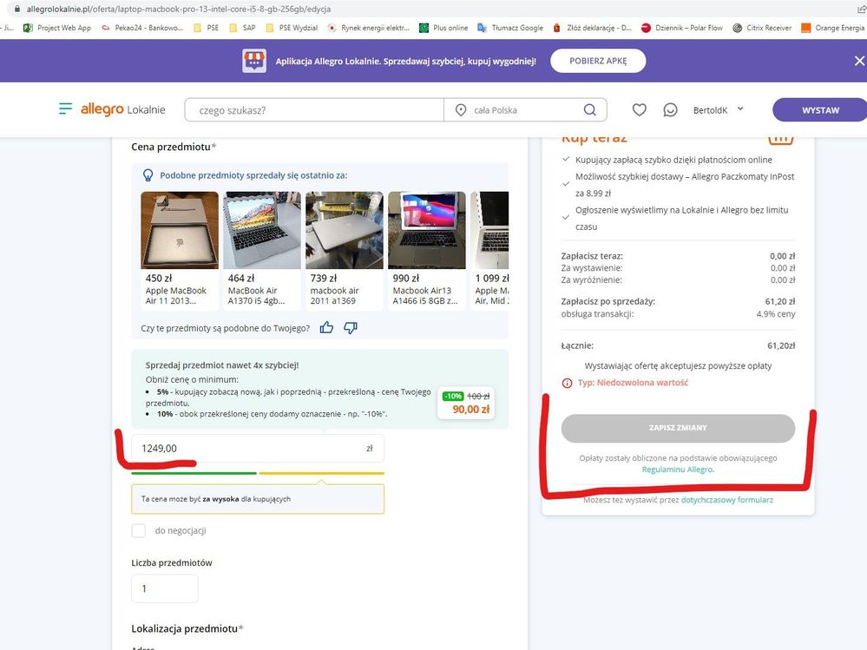This screenshot has height=650, width=867.
Task: Click the search magnifier icon
Action: tap(590, 110)
